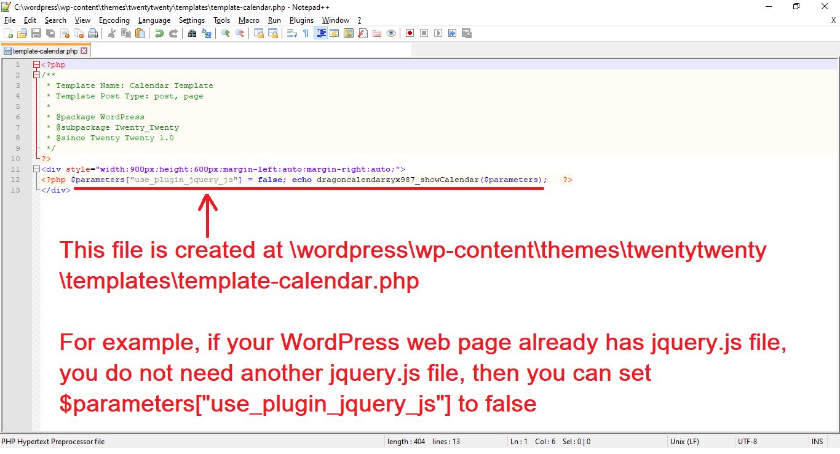The width and height of the screenshot is (840, 454).
Task: Collapse the fold marker on line 1
Action: point(37,65)
